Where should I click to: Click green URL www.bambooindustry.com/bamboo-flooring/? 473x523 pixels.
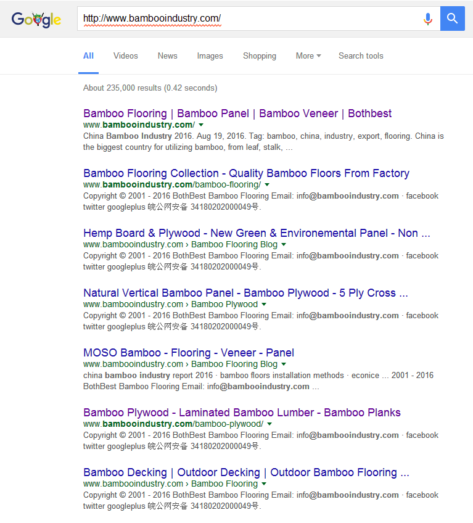pyautogui.click(x=172, y=184)
